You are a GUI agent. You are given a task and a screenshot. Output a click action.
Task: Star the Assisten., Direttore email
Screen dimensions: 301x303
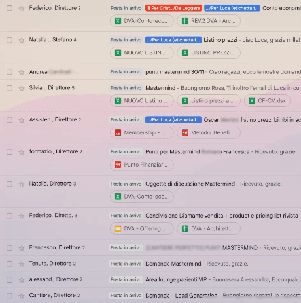[x=22, y=120]
